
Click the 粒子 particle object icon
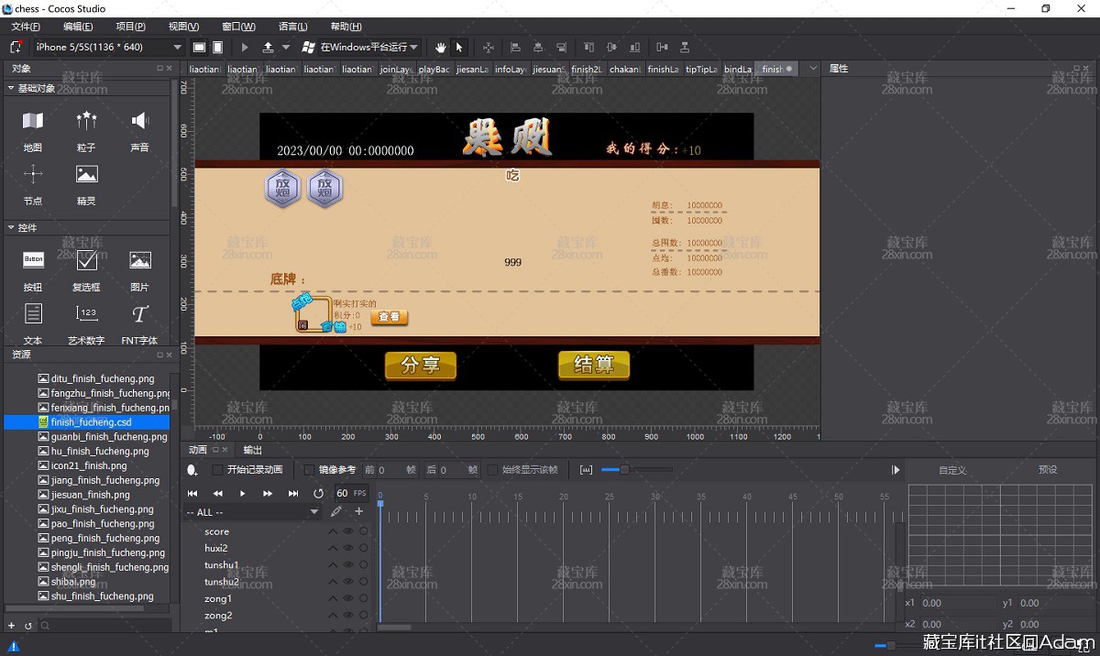click(86, 130)
